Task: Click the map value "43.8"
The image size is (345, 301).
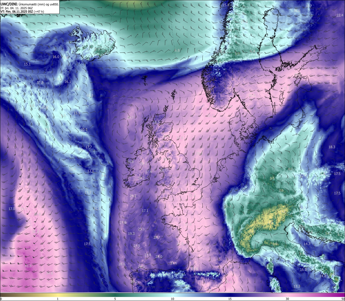Action: (28, 266)
